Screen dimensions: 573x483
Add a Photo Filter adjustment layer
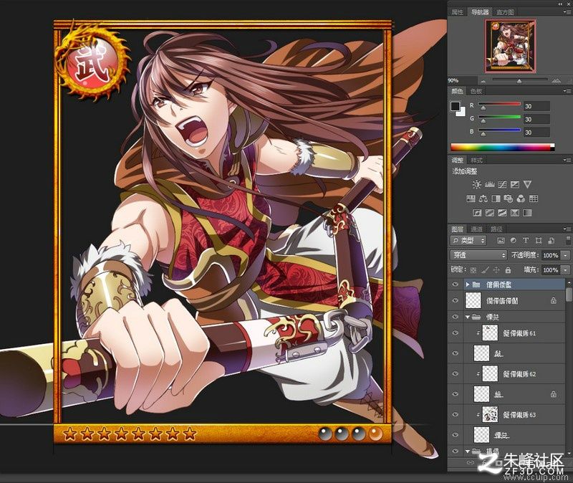tap(509, 199)
